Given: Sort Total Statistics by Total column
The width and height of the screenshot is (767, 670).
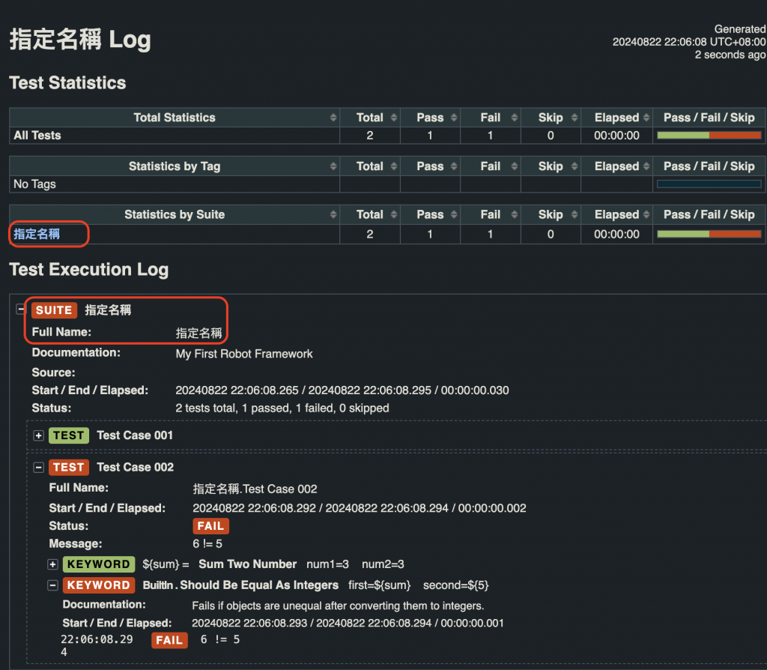Looking at the screenshot, I should click(369, 118).
